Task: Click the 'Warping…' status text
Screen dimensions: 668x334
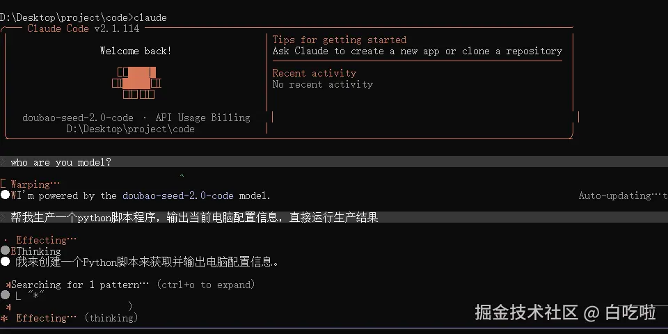Action: (35, 184)
